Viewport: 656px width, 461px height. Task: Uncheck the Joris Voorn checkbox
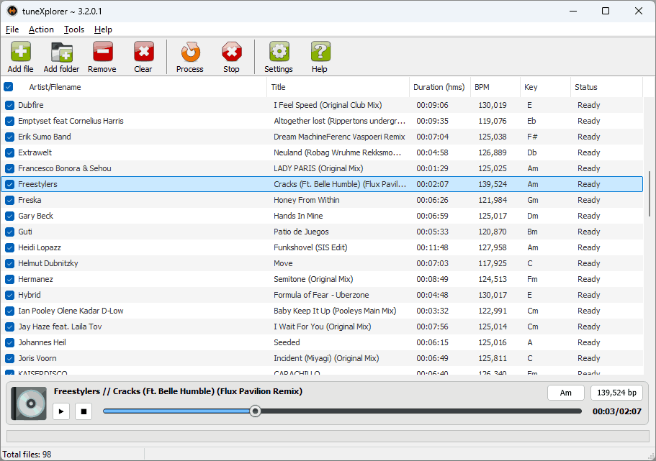coord(9,359)
